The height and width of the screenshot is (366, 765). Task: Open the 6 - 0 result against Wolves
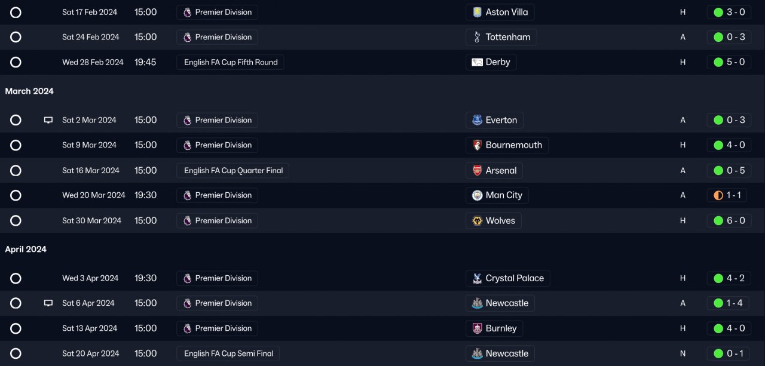click(735, 220)
